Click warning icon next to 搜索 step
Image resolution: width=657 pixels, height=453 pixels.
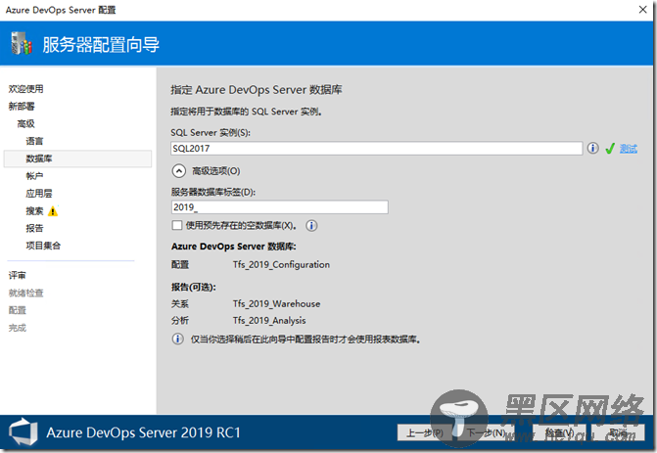coord(53,211)
